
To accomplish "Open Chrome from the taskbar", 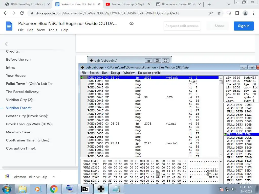I will (x=54, y=189).
